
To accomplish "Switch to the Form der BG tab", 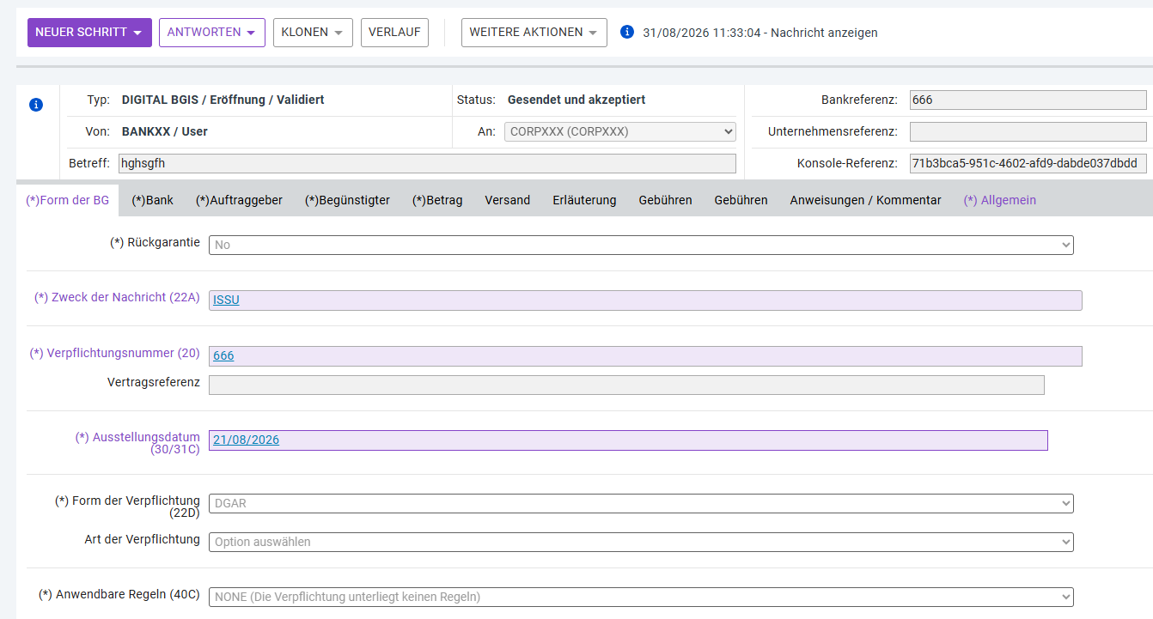I will (x=68, y=200).
